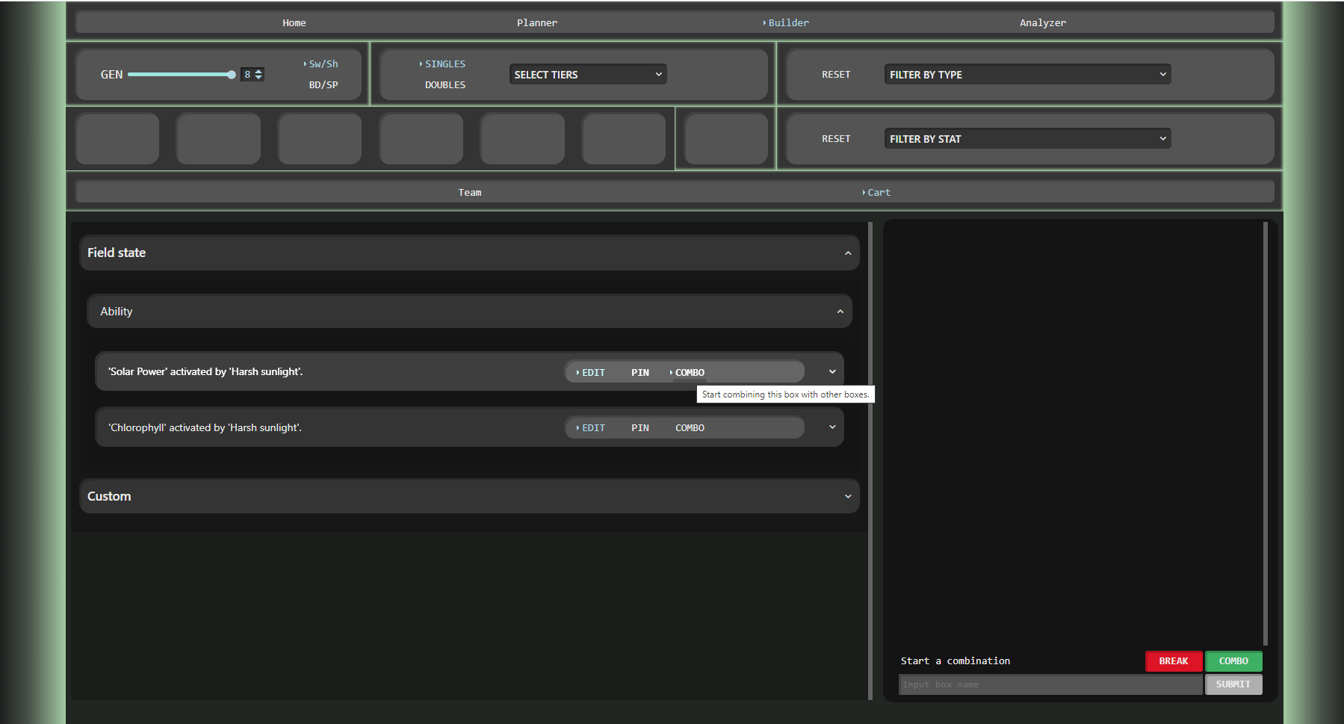
Task: Focus the Input box name field
Action: (1050, 684)
